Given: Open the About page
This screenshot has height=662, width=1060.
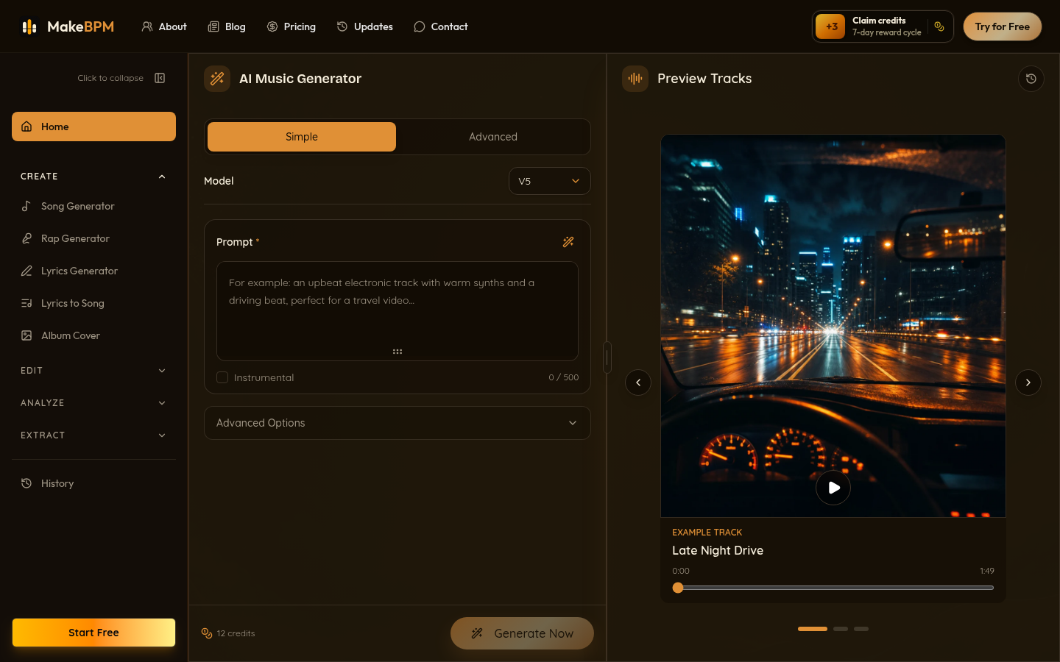Looking at the screenshot, I should pos(164,26).
